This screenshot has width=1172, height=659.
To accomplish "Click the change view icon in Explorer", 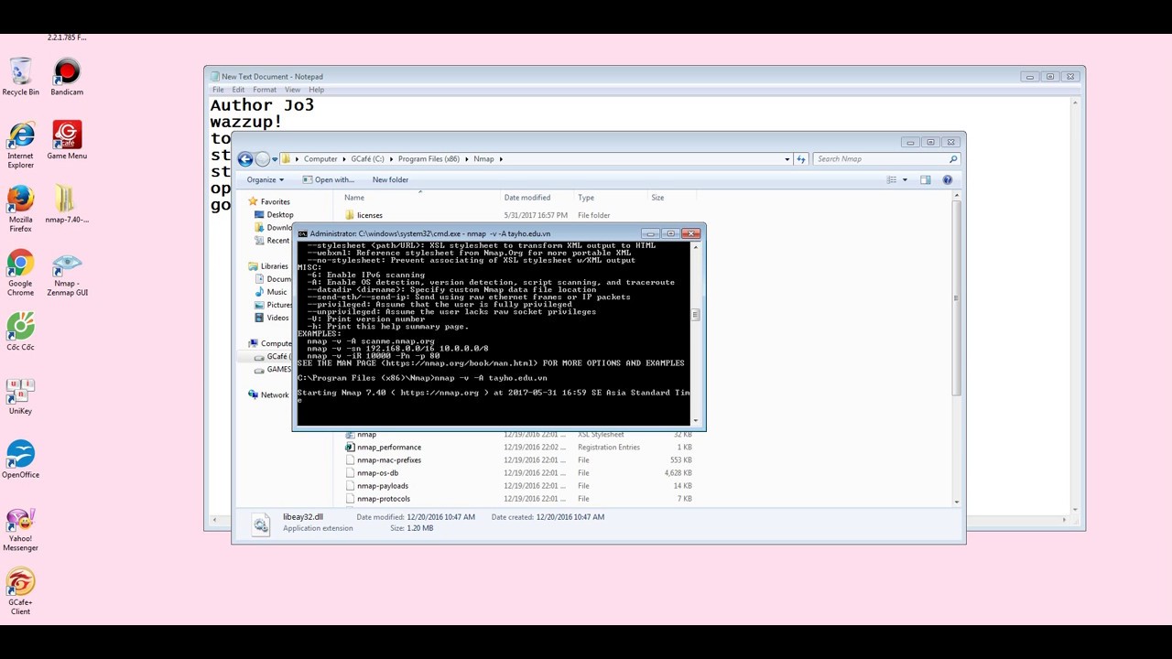I will tap(892, 180).
